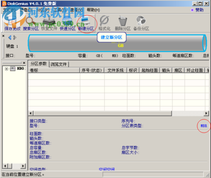
Task: Click Delete Partition (删除分区) trash icon
Action: click(x=123, y=23)
